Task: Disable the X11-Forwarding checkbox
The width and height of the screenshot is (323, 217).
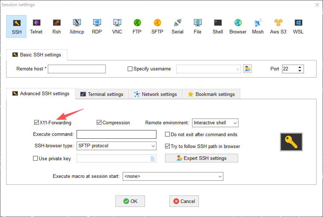Action: (x=36, y=123)
